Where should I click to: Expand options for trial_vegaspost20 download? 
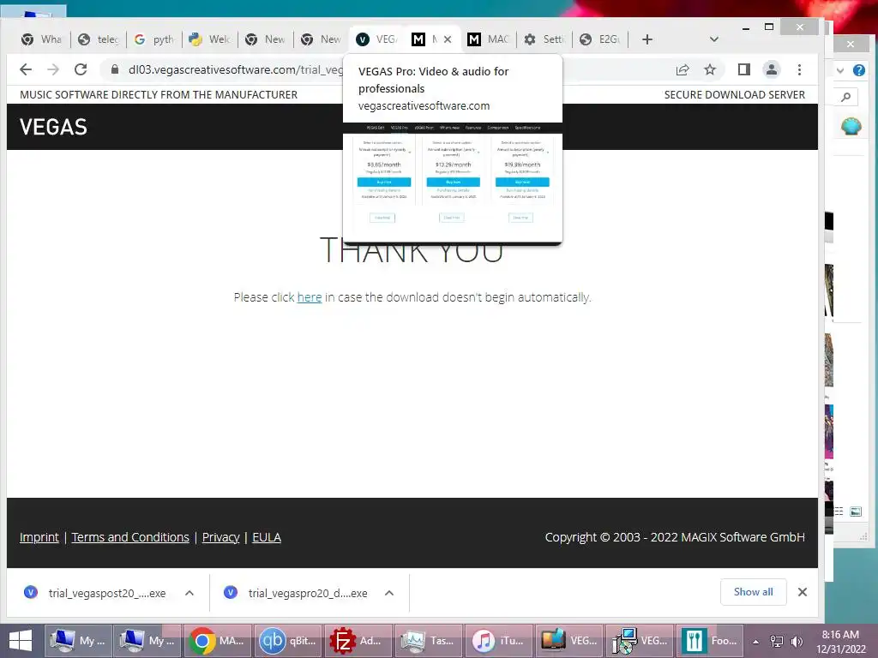(189, 593)
